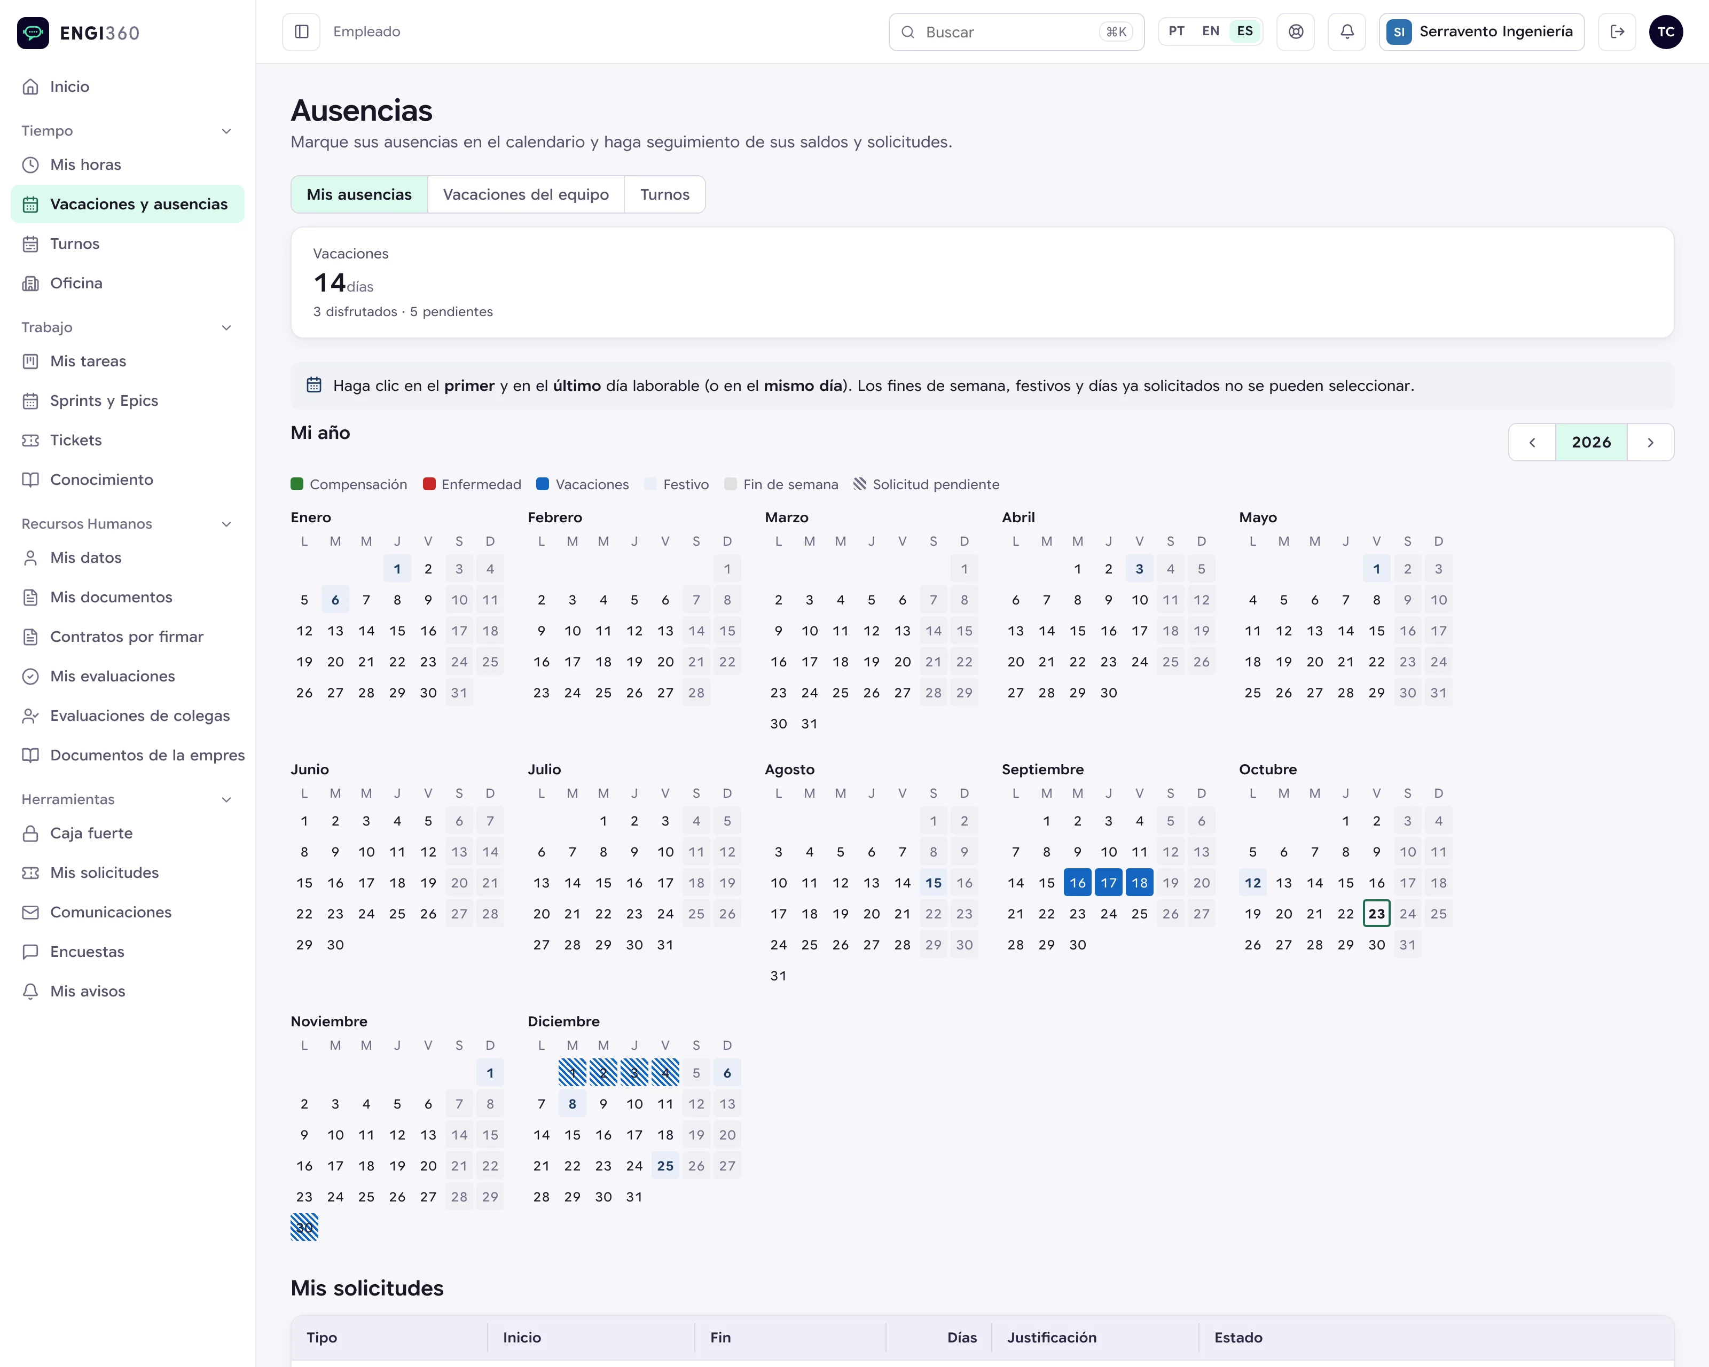1709x1367 pixels.
Task: Open Mis avisos in sidebar
Action: (128, 992)
